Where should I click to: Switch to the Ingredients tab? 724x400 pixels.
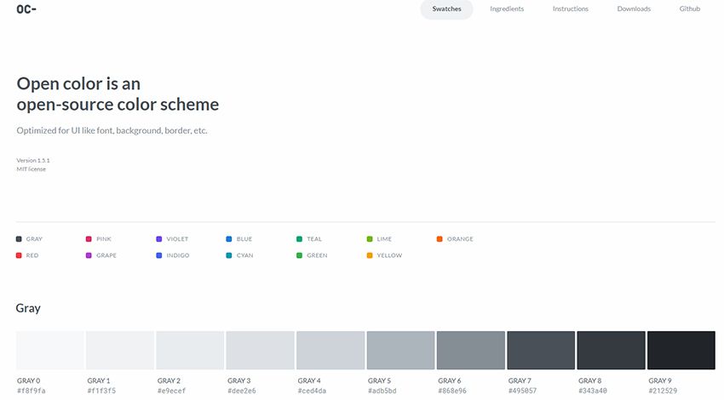click(507, 9)
